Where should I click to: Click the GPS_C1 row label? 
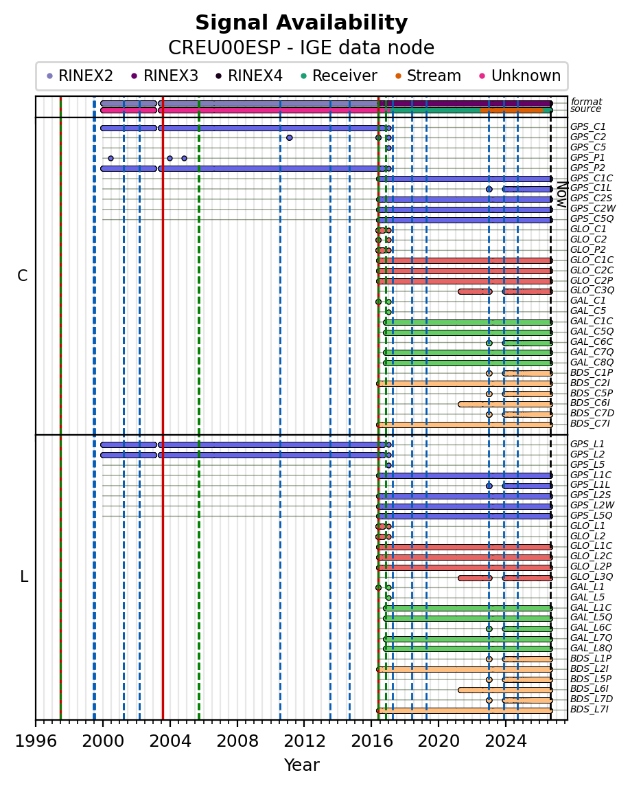coord(588,126)
